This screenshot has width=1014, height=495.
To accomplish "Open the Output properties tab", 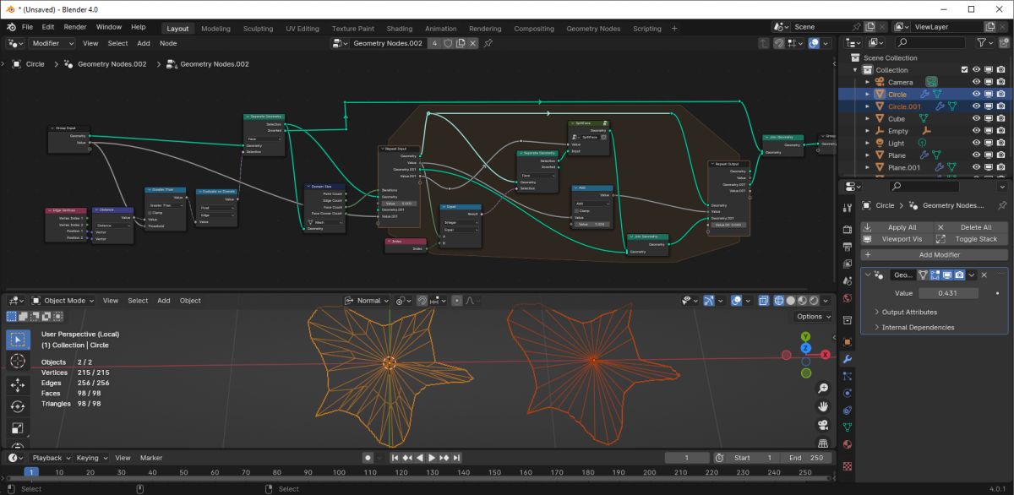I will 848,246.
